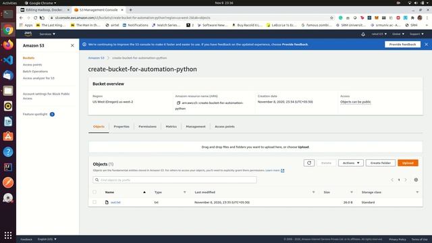Image resolution: width=432 pixels, height=243 pixels.
Task: Open Buckets in the sidebar
Action: 28,58
